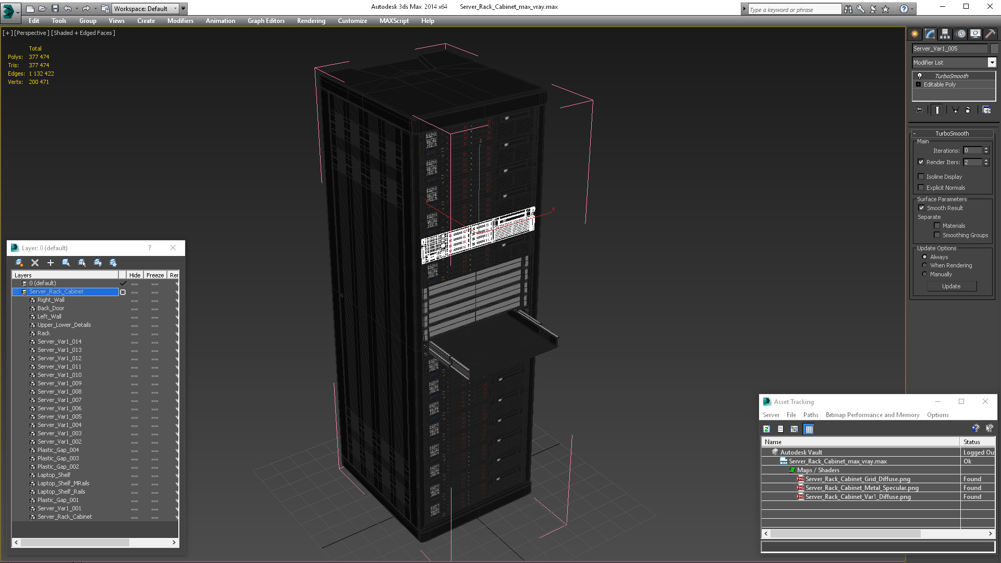
Task: Enable Explicit Normals checkbox
Action: (921, 188)
